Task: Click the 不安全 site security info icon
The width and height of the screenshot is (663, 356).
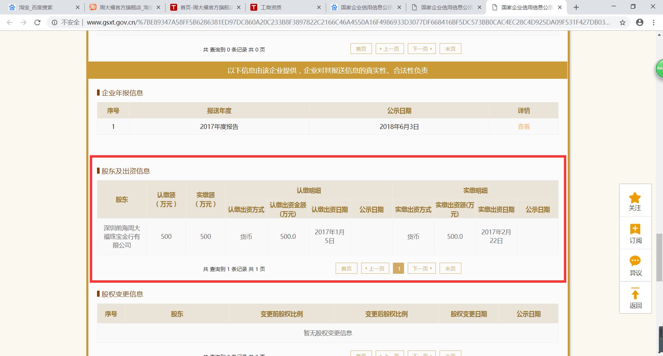Action: [55, 22]
